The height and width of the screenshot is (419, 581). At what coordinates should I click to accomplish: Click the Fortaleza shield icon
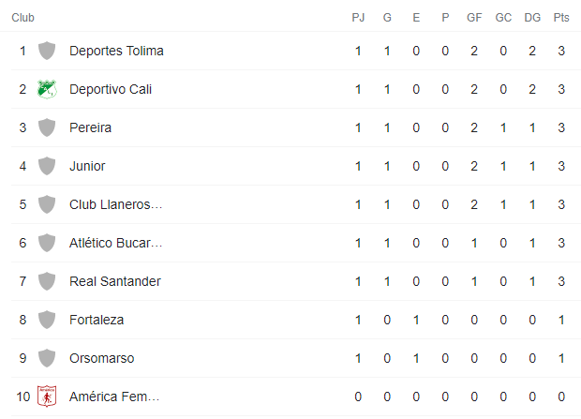[47, 320]
